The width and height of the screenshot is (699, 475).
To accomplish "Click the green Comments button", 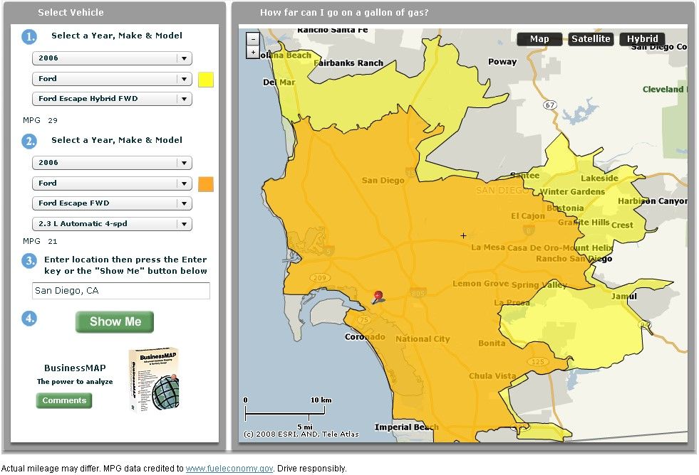I will [64, 400].
